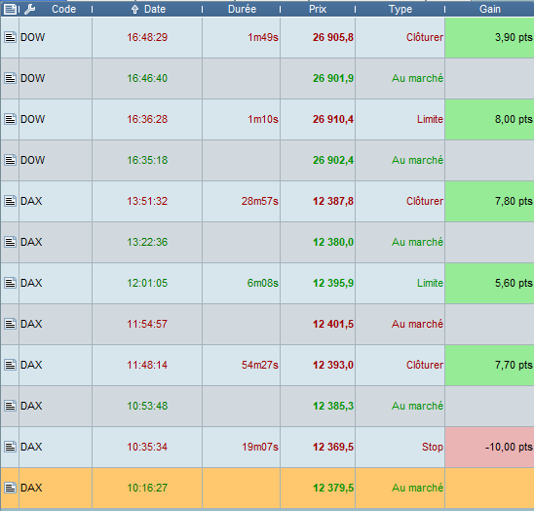Open the wrench settings icon in the header
The image size is (534, 511).
coord(30,9)
